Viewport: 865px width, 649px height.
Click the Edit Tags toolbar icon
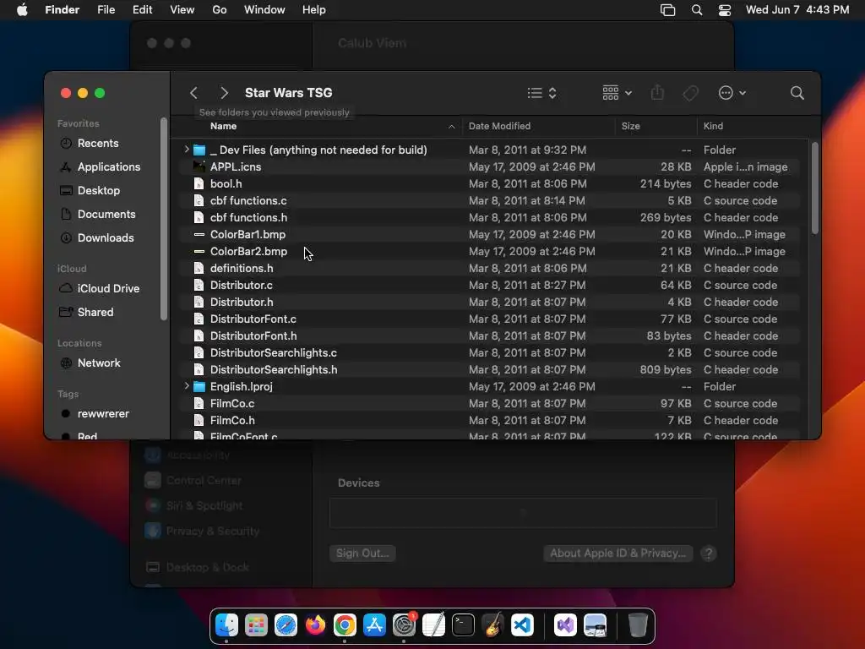[691, 93]
